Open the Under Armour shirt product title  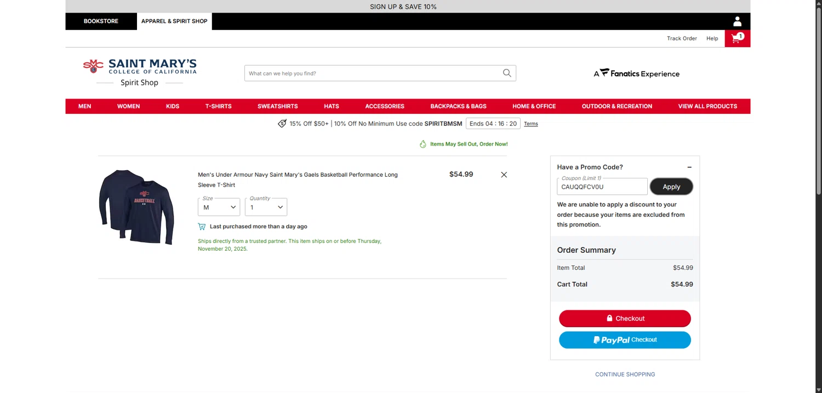[298, 180]
